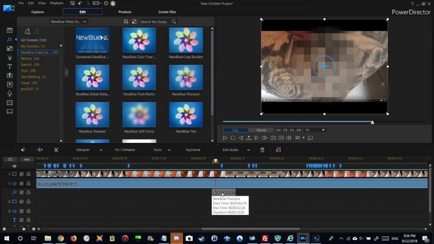Click the Split clip scissors icon

pyautogui.click(x=56, y=149)
